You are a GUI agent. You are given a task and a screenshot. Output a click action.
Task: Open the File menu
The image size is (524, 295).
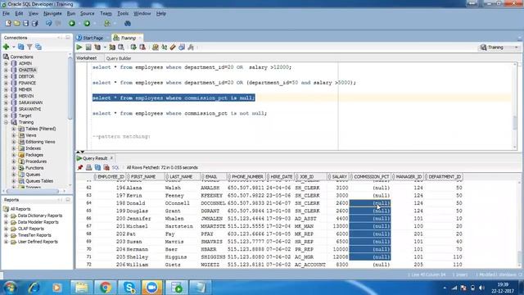pos(6,13)
